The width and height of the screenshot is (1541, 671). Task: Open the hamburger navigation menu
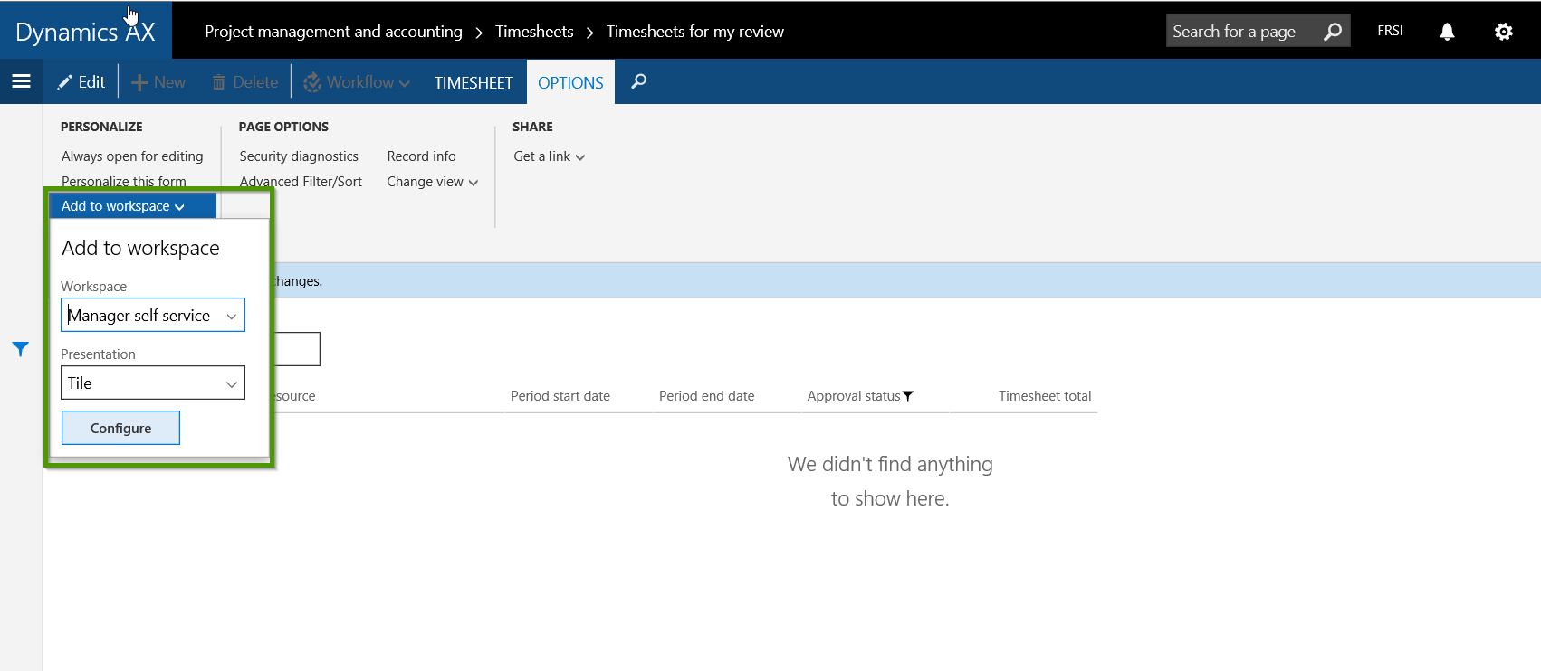21,81
